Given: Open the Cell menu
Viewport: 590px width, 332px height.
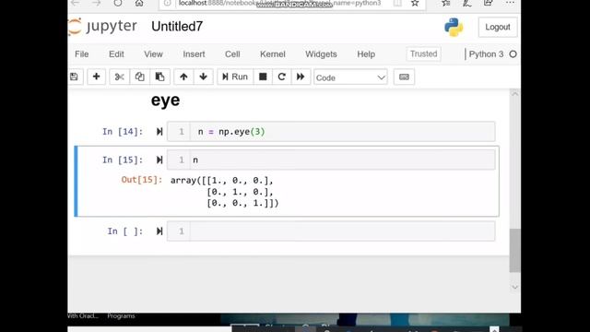Looking at the screenshot, I should tap(232, 54).
